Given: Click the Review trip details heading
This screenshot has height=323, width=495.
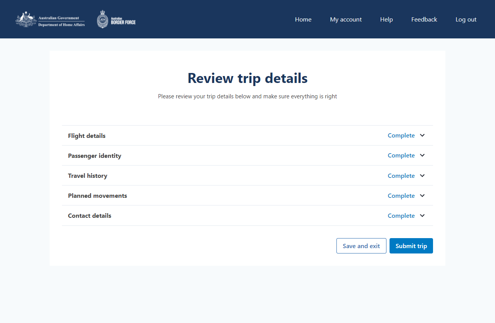Looking at the screenshot, I should tap(247, 78).
